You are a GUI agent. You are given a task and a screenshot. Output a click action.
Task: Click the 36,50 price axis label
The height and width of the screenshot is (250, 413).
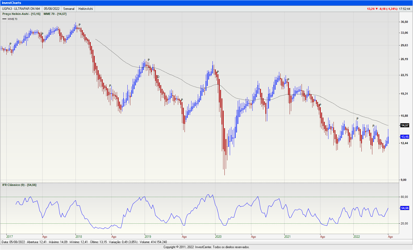coord(404,22)
